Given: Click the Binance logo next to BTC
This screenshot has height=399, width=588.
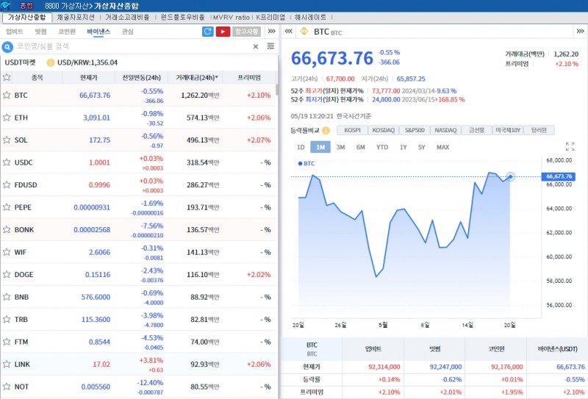Looking at the screenshot, I should click(304, 32).
